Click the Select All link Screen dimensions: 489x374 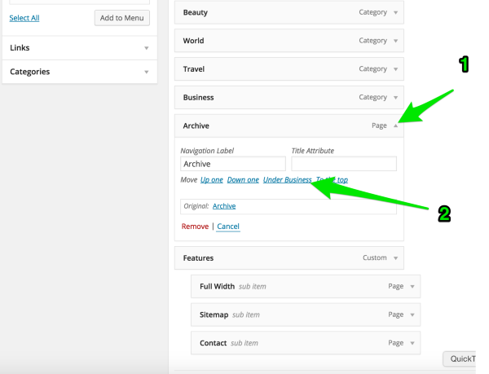[24, 18]
